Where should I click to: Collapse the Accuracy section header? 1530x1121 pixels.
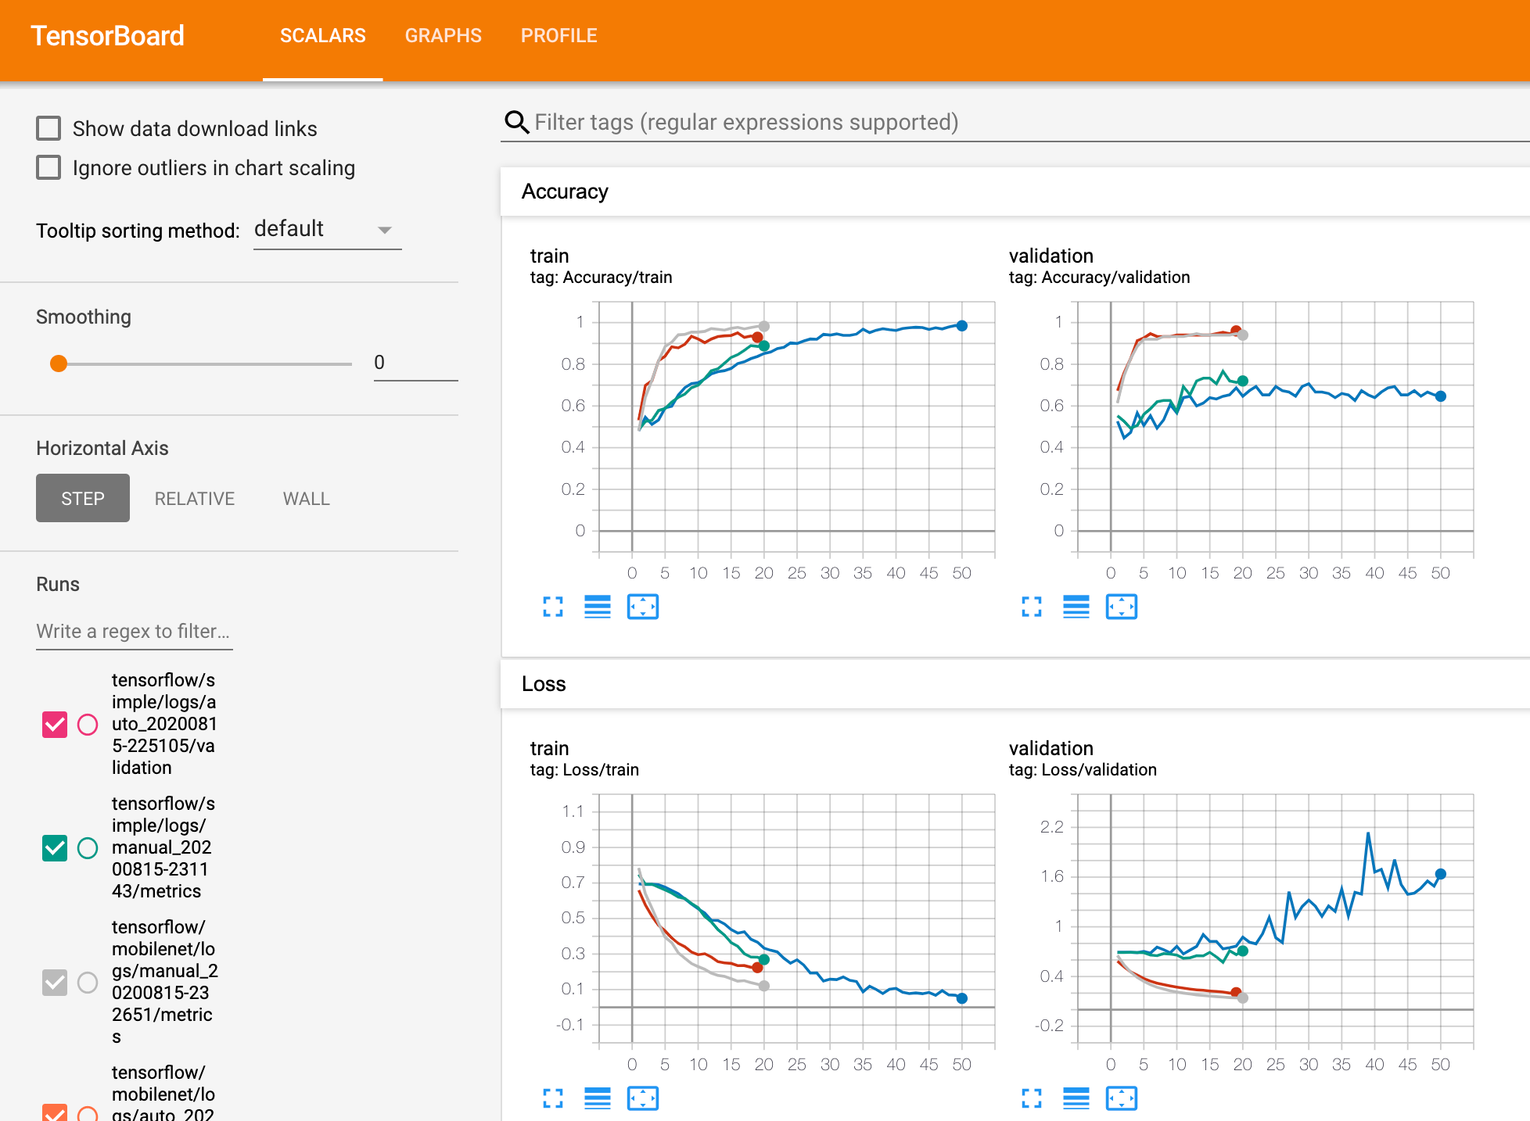pyautogui.click(x=565, y=192)
